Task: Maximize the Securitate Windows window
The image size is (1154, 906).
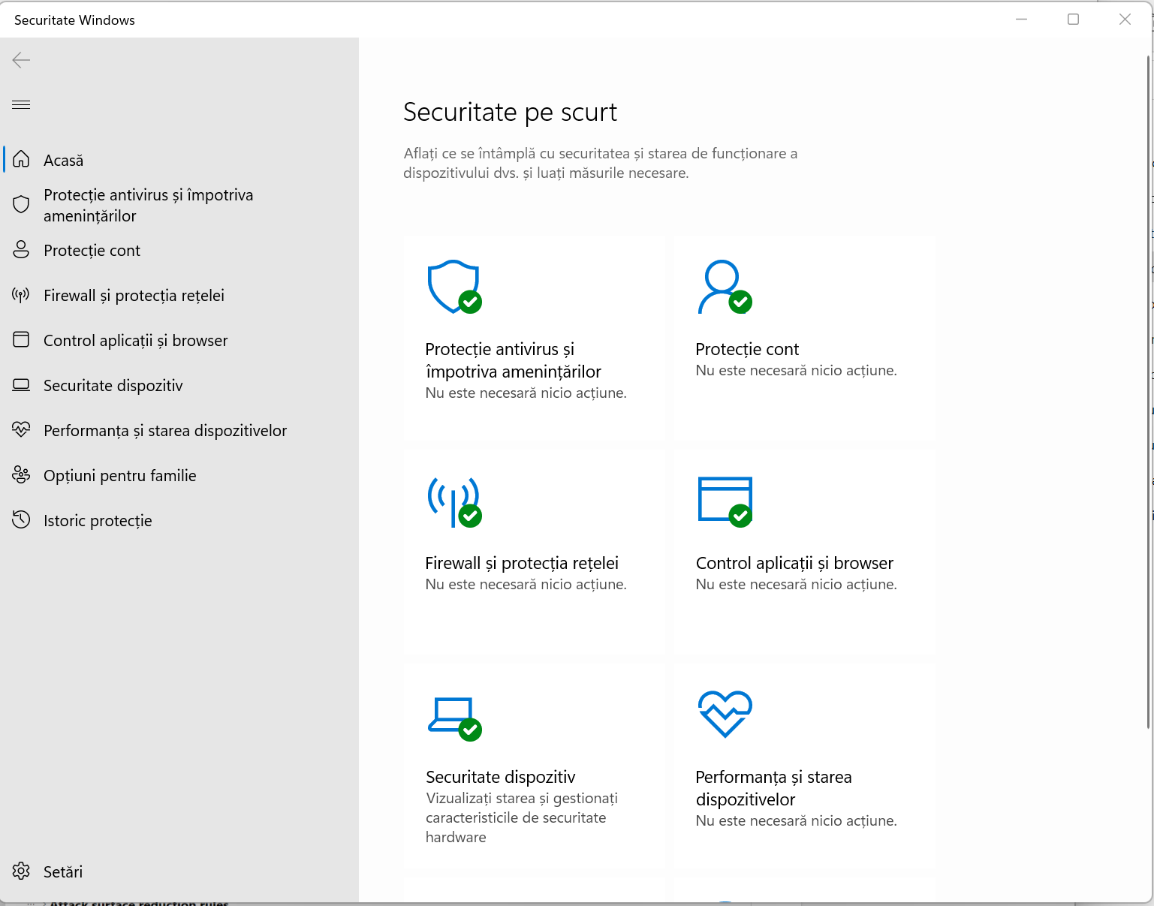Action: pyautogui.click(x=1073, y=20)
